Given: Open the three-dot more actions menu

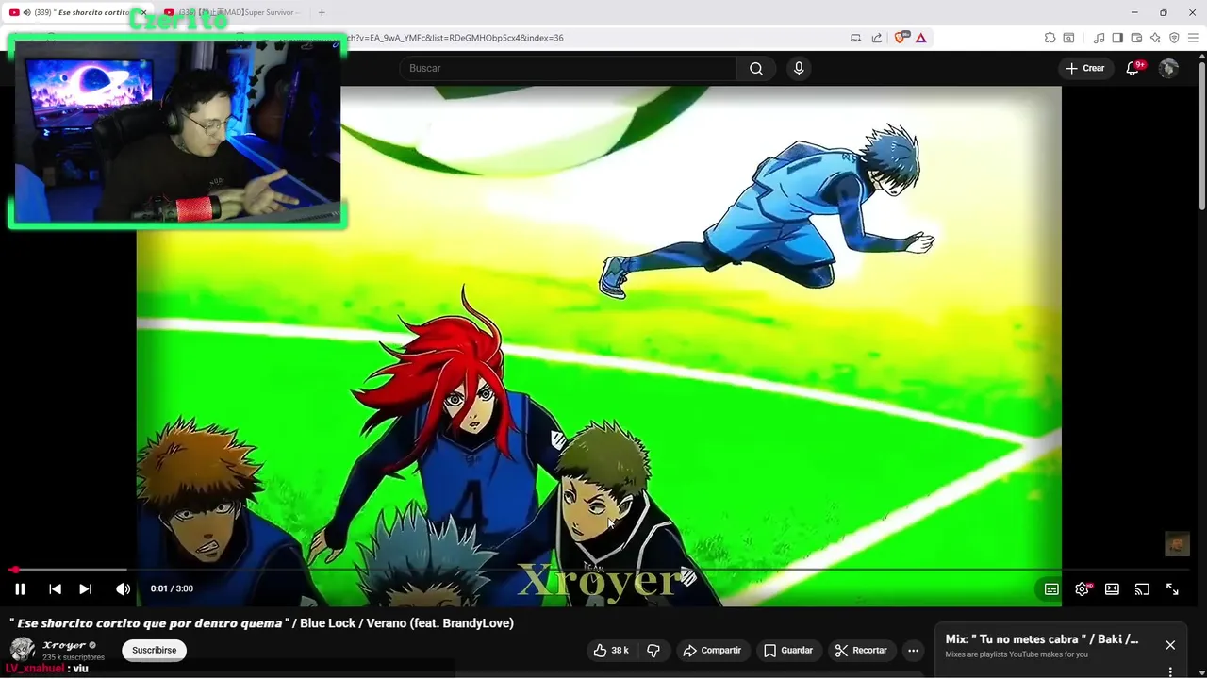Looking at the screenshot, I should (913, 650).
